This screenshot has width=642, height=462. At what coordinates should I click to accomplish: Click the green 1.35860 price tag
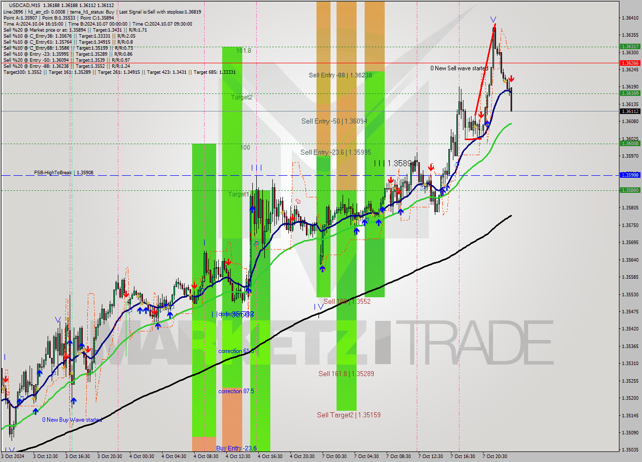(630, 190)
